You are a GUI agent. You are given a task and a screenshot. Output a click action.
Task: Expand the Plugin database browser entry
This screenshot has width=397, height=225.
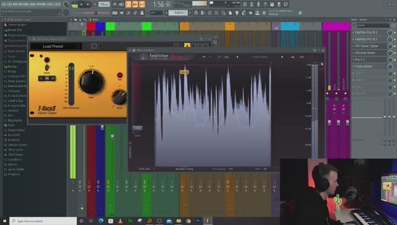click(17, 35)
